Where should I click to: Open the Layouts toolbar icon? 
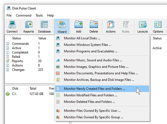(143, 24)
